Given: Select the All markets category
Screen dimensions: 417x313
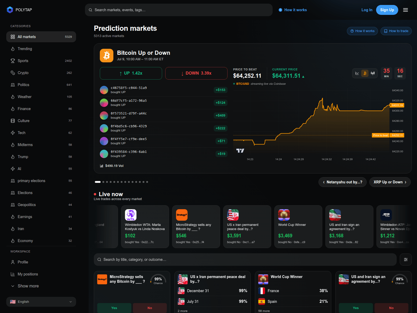Looking at the screenshot, I should [x=41, y=37].
